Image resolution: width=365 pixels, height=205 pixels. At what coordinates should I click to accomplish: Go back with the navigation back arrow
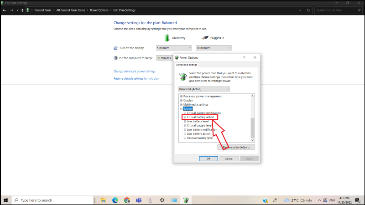tap(5, 10)
